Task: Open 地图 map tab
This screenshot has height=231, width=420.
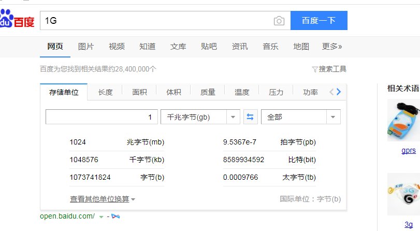Action: 301,47
